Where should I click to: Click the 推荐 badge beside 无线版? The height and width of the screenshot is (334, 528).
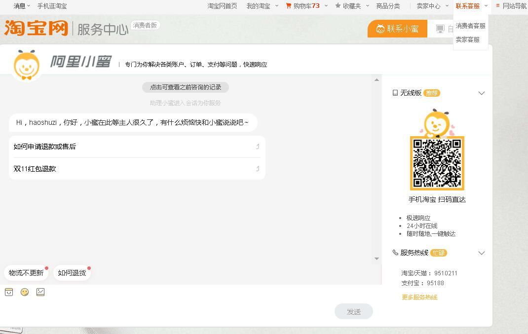432,93
